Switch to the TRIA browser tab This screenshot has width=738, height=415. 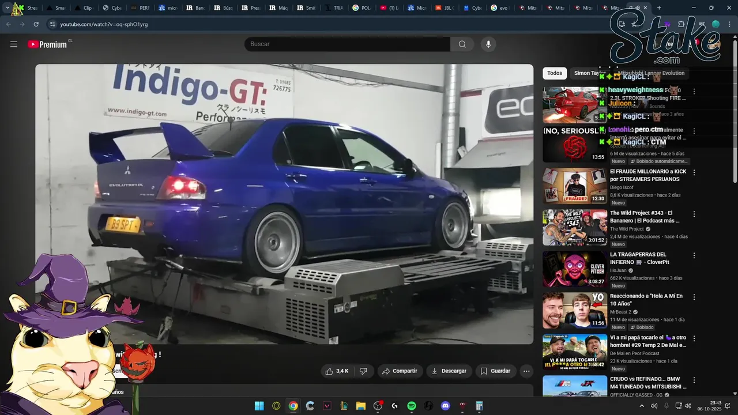[333, 8]
